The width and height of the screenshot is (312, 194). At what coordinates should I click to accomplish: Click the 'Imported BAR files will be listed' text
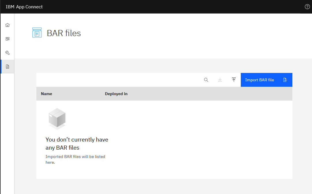click(x=75, y=157)
